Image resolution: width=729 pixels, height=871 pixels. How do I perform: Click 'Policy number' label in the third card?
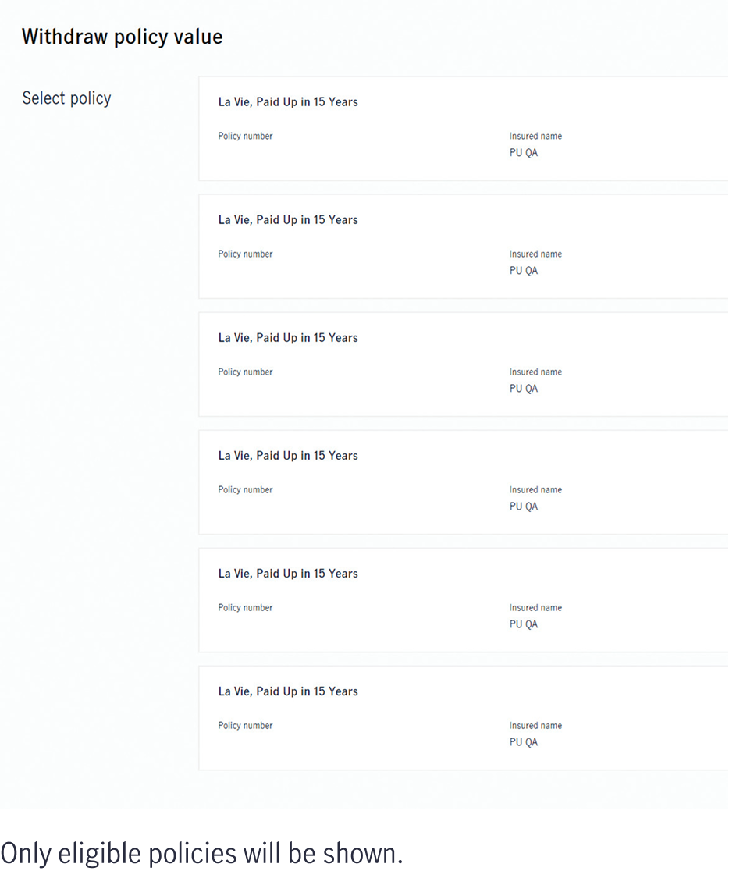point(245,372)
